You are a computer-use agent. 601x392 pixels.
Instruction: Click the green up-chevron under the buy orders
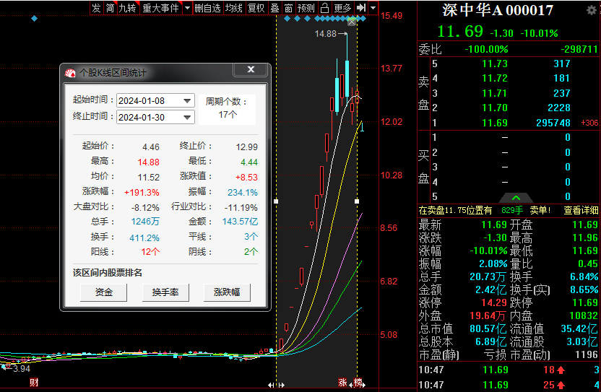click(x=516, y=197)
